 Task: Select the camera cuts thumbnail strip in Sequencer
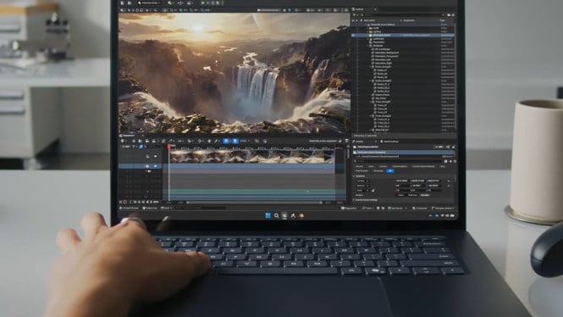252,156
